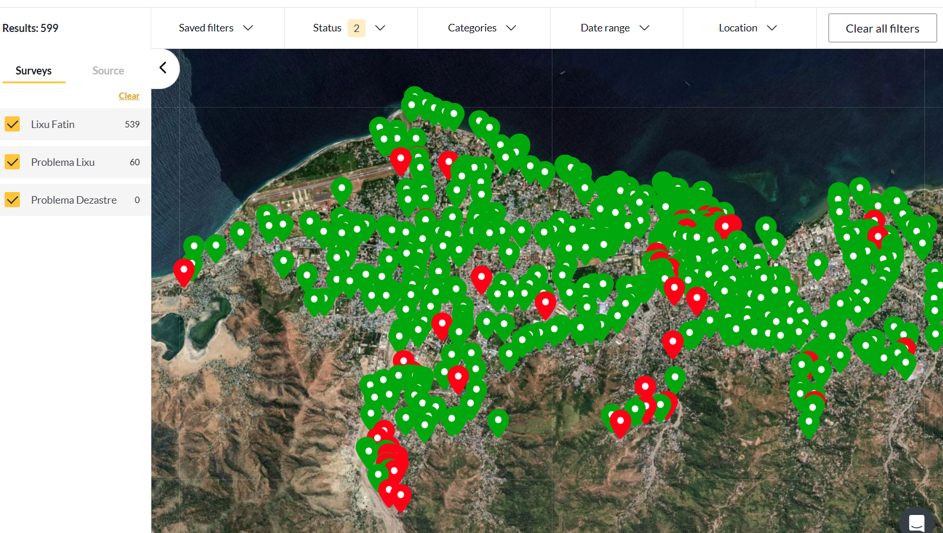The width and height of the screenshot is (943, 533).
Task: Uncheck the Lixu Fatin survey checkbox
Action: click(12, 125)
